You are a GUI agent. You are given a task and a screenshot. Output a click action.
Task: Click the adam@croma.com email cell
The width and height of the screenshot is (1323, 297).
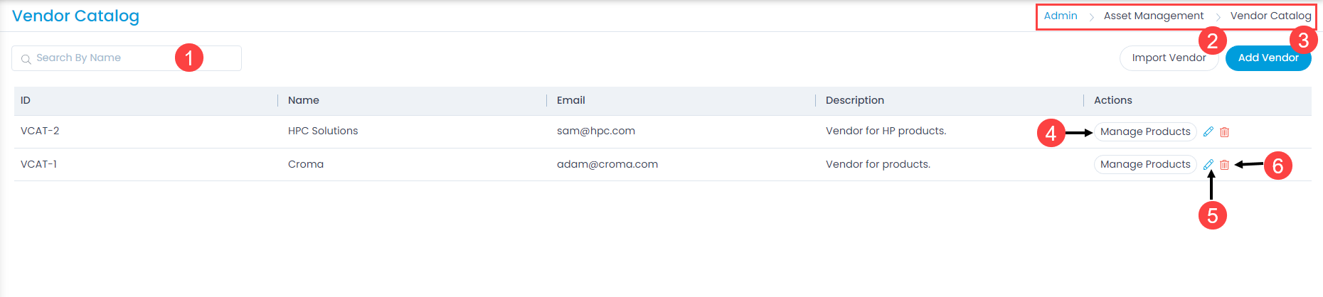click(x=607, y=164)
